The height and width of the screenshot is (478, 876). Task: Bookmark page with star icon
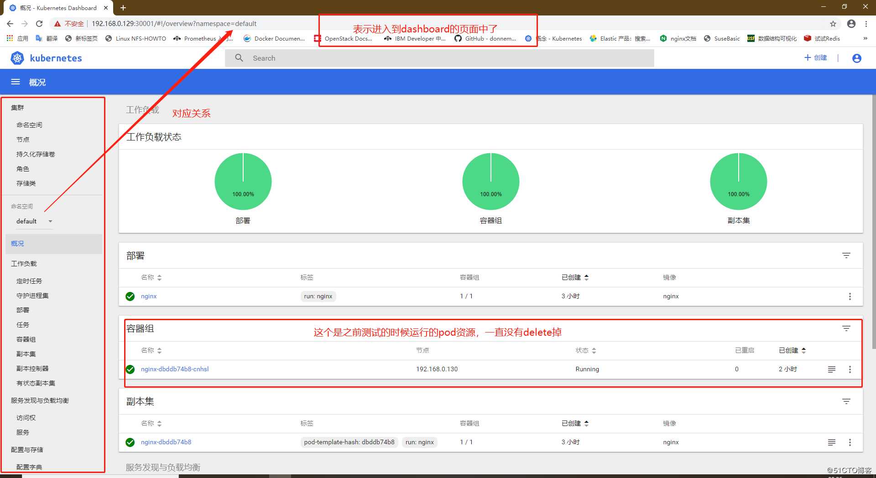coord(833,24)
